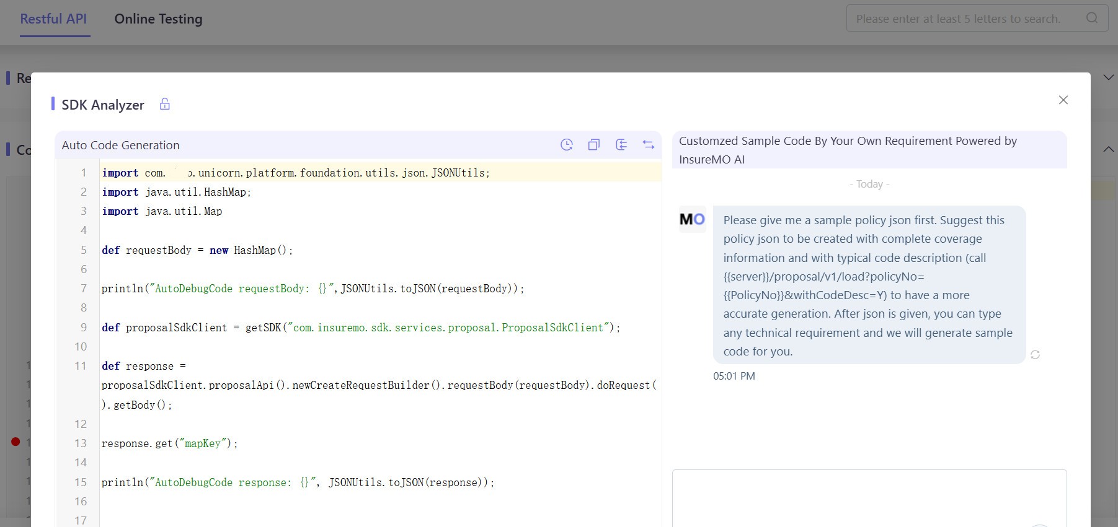Click line 15 println response statement

pyautogui.click(x=298, y=482)
